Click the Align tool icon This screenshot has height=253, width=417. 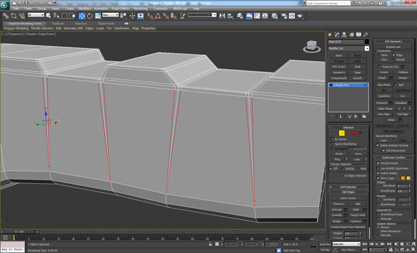point(230,16)
